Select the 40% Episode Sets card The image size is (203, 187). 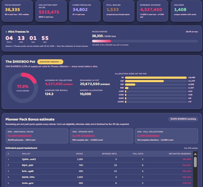tap(101, 136)
